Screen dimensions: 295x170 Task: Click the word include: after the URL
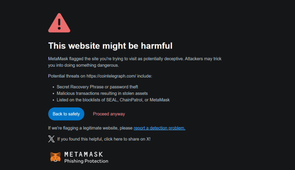[x=144, y=76]
